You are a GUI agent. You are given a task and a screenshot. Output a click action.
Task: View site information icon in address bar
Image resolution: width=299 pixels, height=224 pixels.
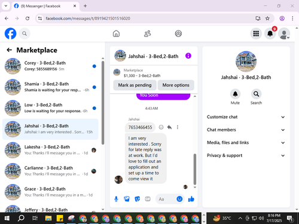[x=40, y=19]
